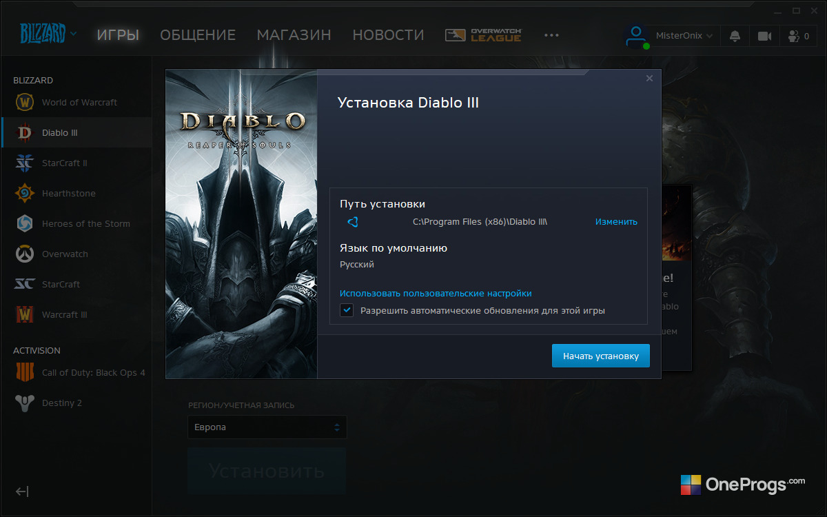Click the large Установить button
827x517 pixels.
tap(267, 472)
